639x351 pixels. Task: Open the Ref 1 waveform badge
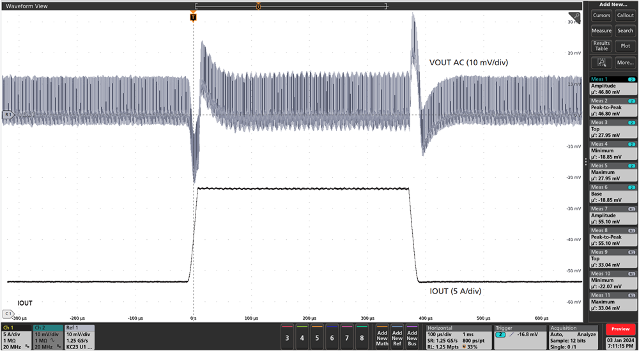[x=79, y=337]
